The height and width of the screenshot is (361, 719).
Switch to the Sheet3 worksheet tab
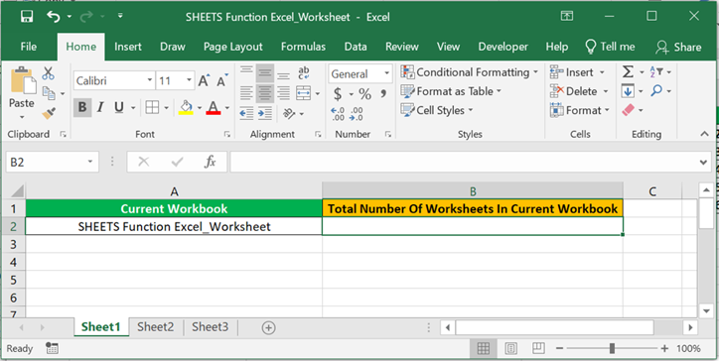(x=210, y=327)
